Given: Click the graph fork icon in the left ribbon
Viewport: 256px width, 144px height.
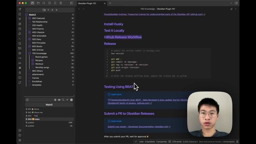Looking at the screenshot, I should [x=20, y=19].
